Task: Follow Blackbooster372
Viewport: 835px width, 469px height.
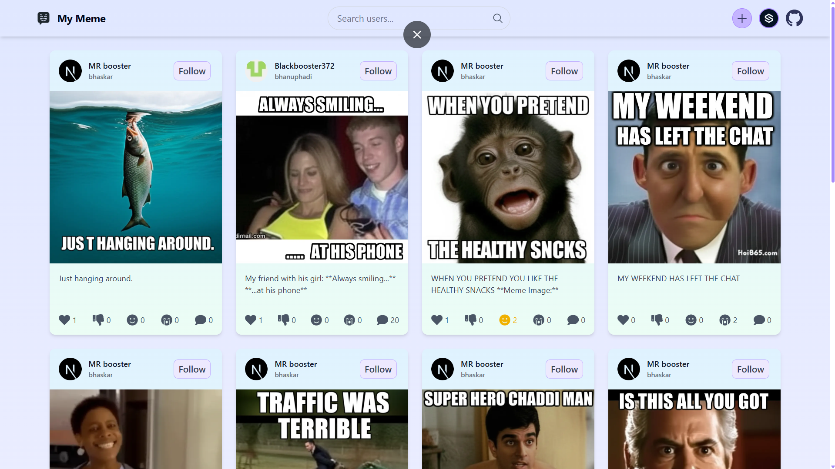Action: (378, 71)
